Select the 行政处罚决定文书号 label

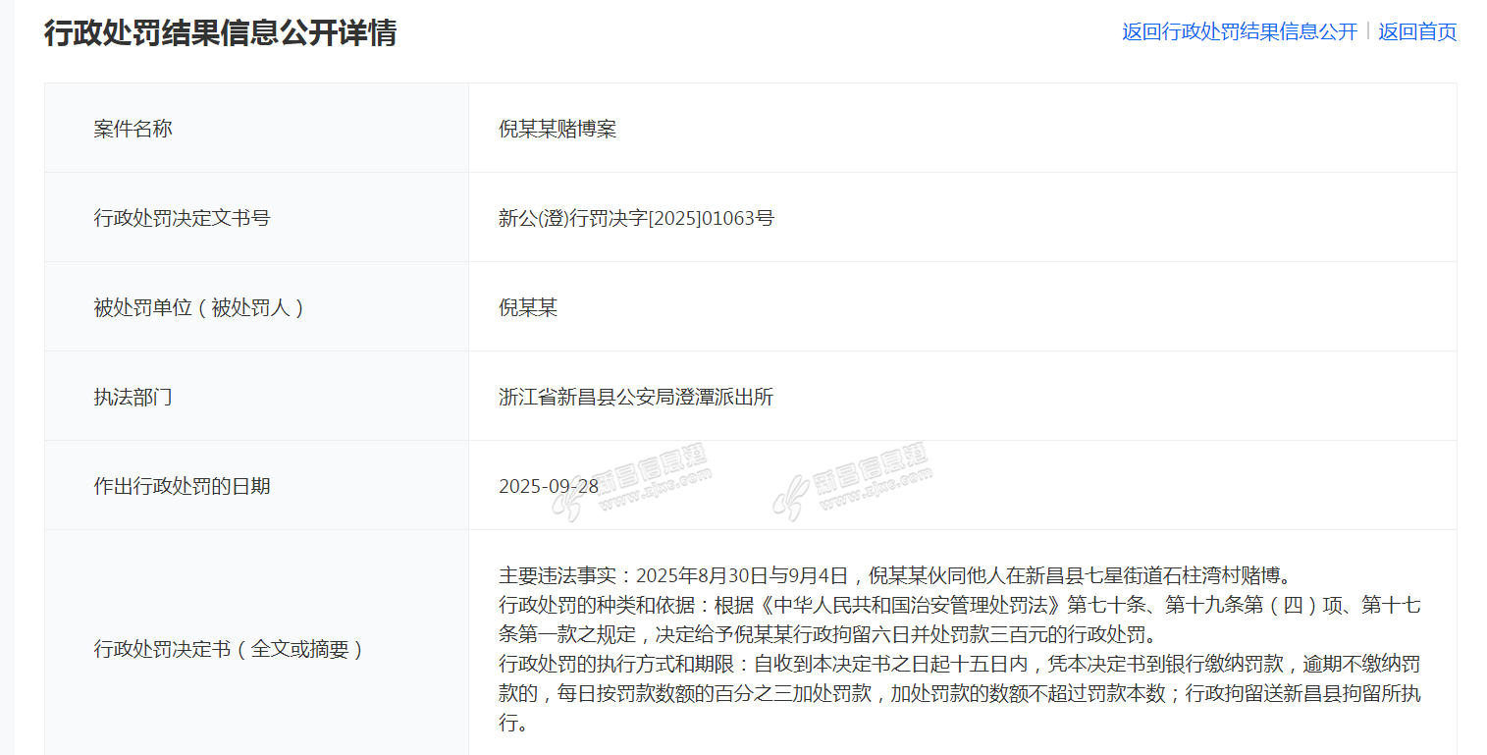(x=182, y=218)
